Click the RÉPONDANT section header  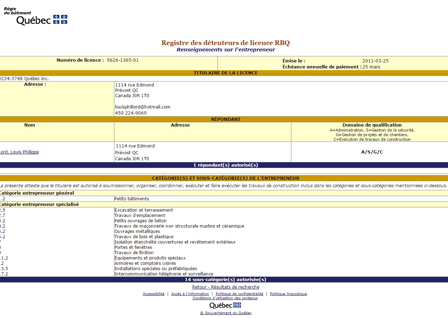pos(224,119)
